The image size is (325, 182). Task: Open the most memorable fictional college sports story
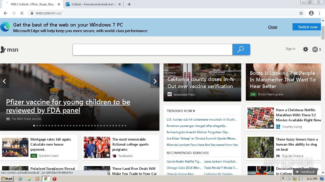click(x=131, y=144)
